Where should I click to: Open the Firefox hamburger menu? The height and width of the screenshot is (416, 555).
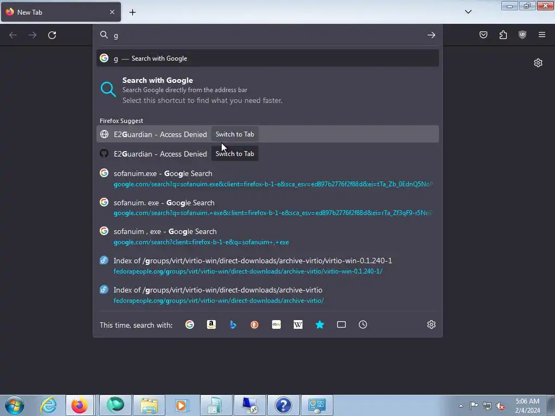tap(542, 35)
